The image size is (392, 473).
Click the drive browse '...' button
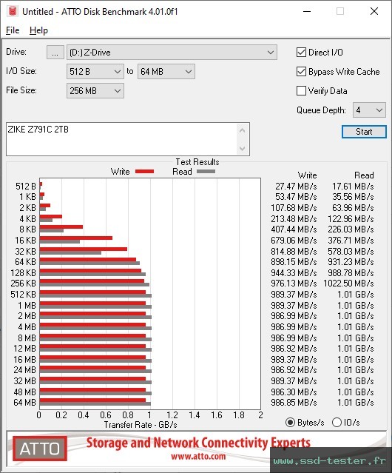point(55,53)
